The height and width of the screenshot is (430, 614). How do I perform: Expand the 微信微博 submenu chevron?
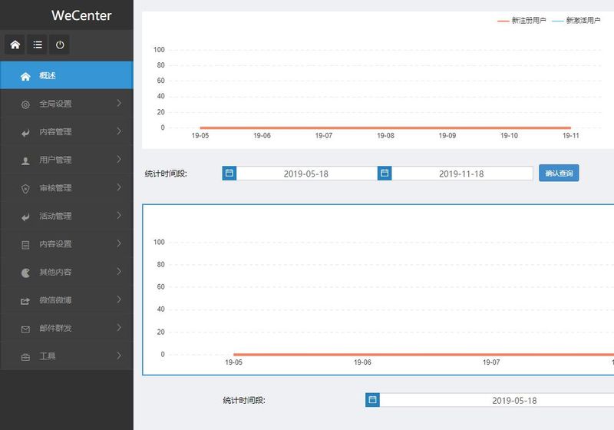coord(119,299)
